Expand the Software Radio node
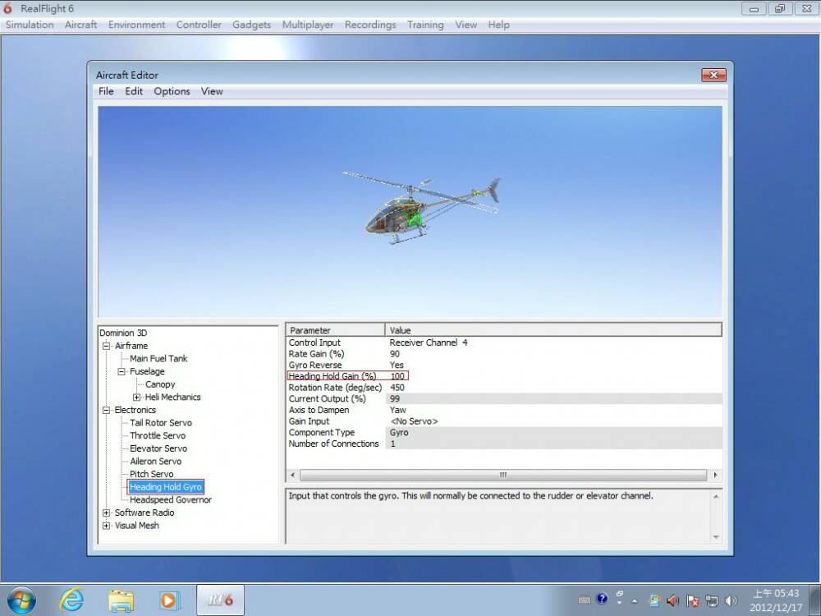 [106, 513]
